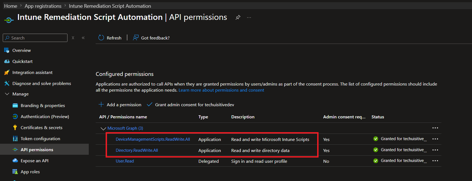Viewport: 472px width, 181px height.
Task: Click the checkmark icon for Grant admin consent
Action: click(x=150, y=104)
